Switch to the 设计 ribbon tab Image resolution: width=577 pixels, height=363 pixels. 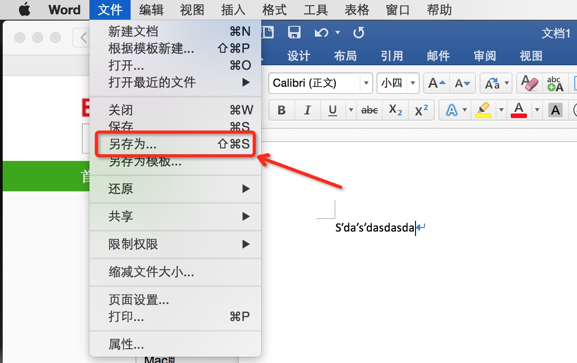pos(299,56)
